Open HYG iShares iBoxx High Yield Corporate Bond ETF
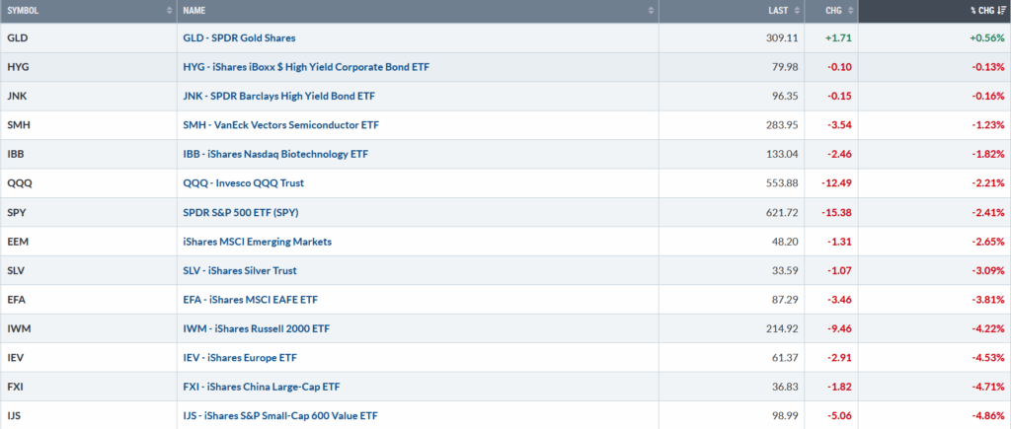Screen dimensions: 1011x429 [x=306, y=67]
